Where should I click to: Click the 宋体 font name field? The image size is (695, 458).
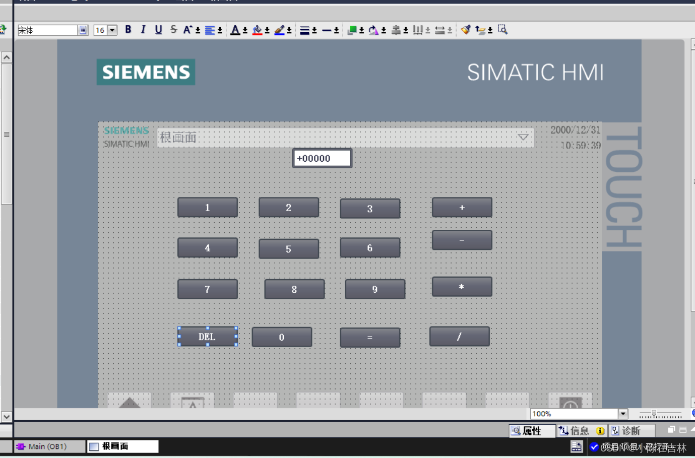pos(47,30)
